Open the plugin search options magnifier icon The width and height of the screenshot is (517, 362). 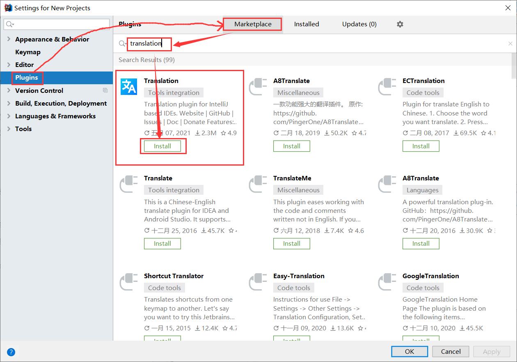[122, 44]
